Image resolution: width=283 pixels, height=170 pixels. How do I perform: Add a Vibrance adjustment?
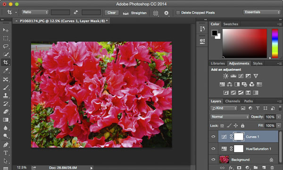(256, 76)
